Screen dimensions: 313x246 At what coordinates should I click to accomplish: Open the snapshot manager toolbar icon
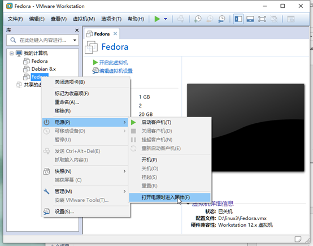pyautogui.click(x=221, y=19)
